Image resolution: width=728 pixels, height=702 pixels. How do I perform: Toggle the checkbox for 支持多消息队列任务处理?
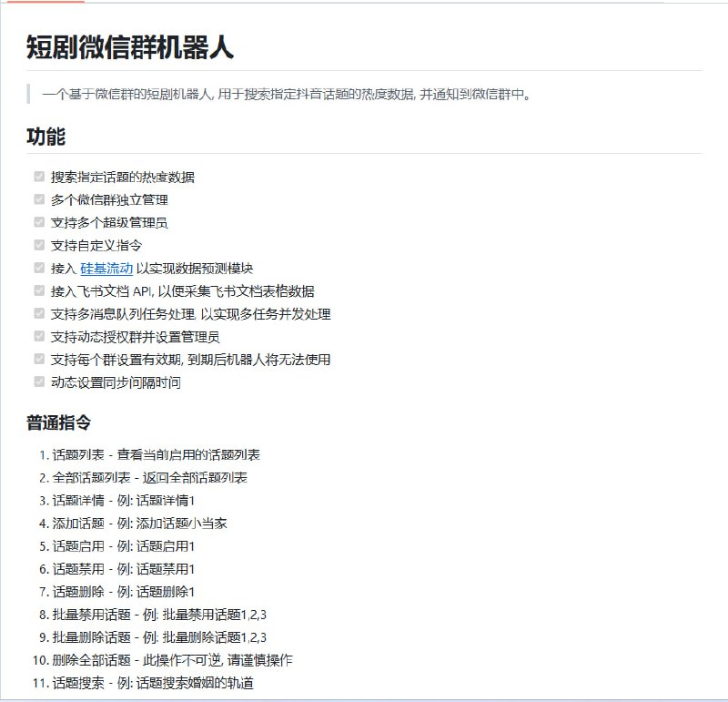point(37,315)
